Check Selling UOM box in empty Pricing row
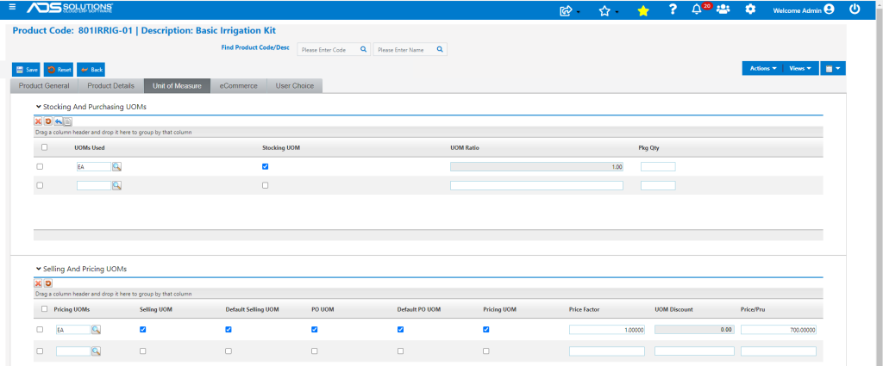This screenshot has width=883, height=366. (x=142, y=350)
